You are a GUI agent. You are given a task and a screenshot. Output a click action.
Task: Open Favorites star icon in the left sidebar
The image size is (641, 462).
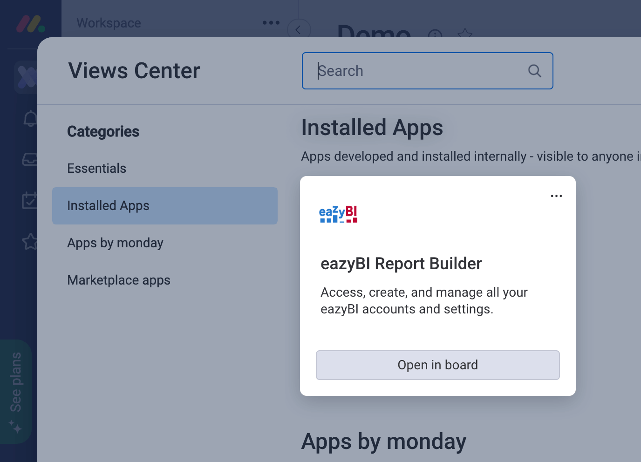(x=30, y=241)
